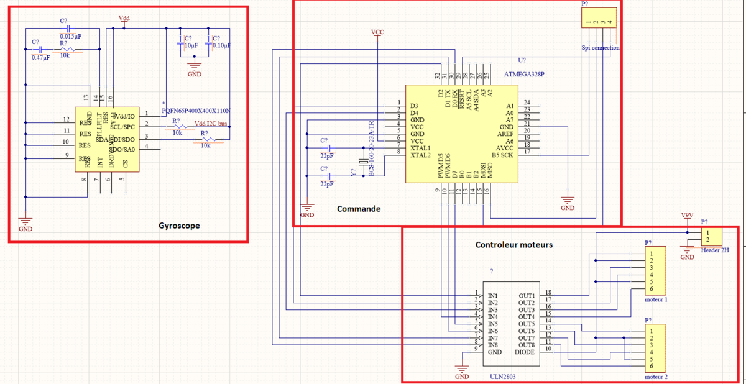The width and height of the screenshot is (746, 384).
Task: Click the Header 2H power connector
Action: [711, 235]
